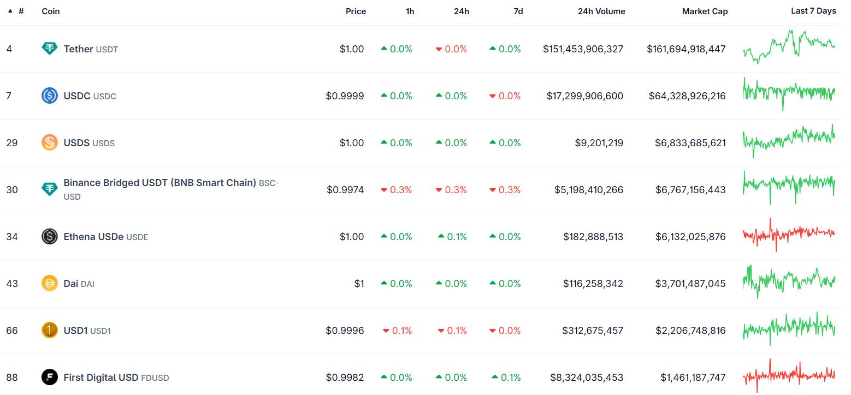Sort by the Market Cap column header

[x=705, y=11]
